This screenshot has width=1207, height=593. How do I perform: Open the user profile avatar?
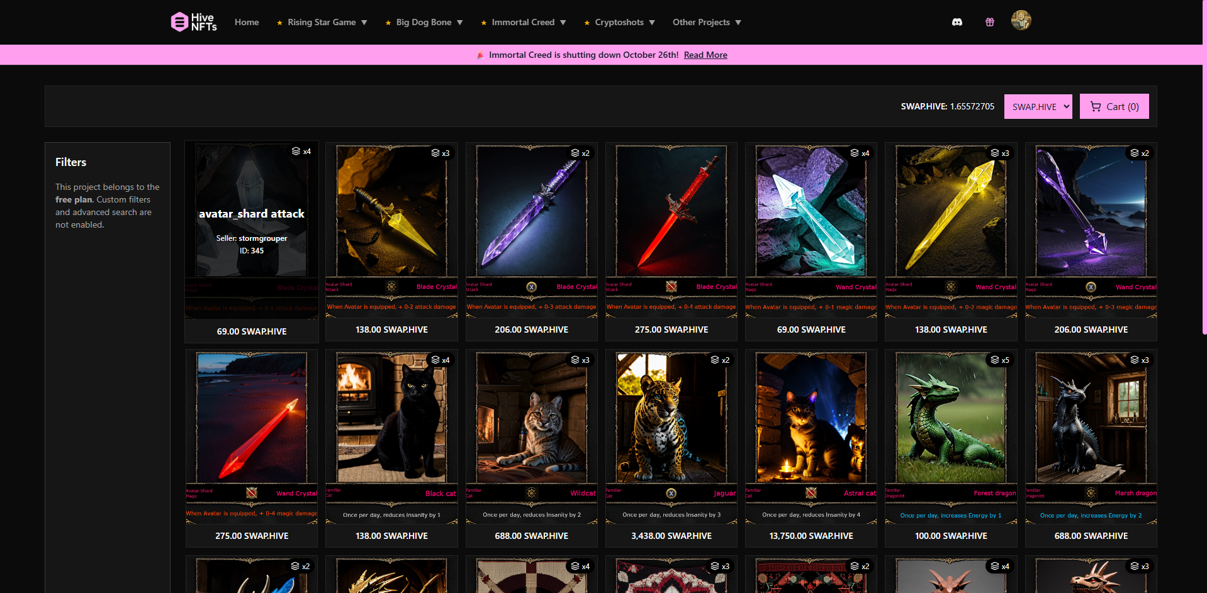pos(1021,21)
